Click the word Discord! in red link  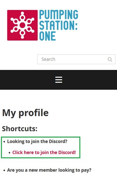click(x=67, y=153)
